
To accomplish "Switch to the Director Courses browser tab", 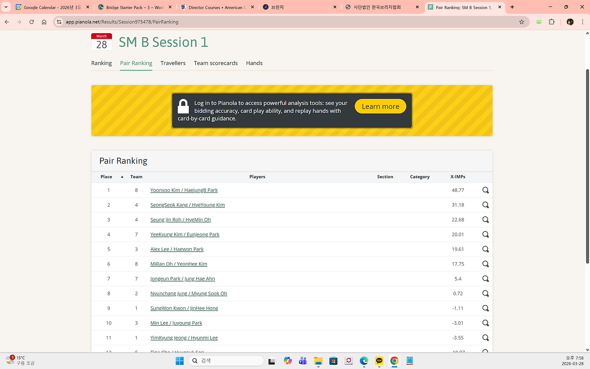I will (x=217, y=7).
